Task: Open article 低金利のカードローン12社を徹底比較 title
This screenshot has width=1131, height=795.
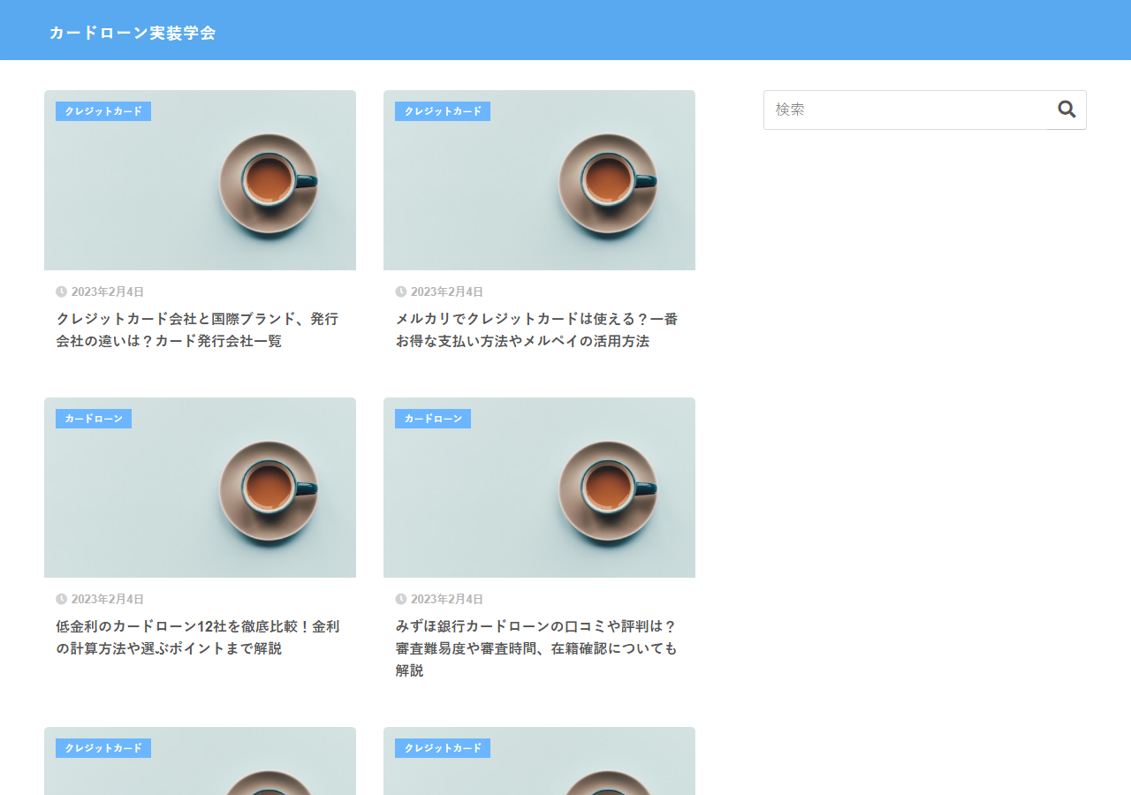Action: [197, 637]
